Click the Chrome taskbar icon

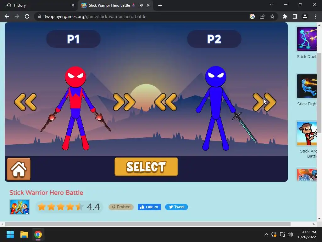click(38, 234)
